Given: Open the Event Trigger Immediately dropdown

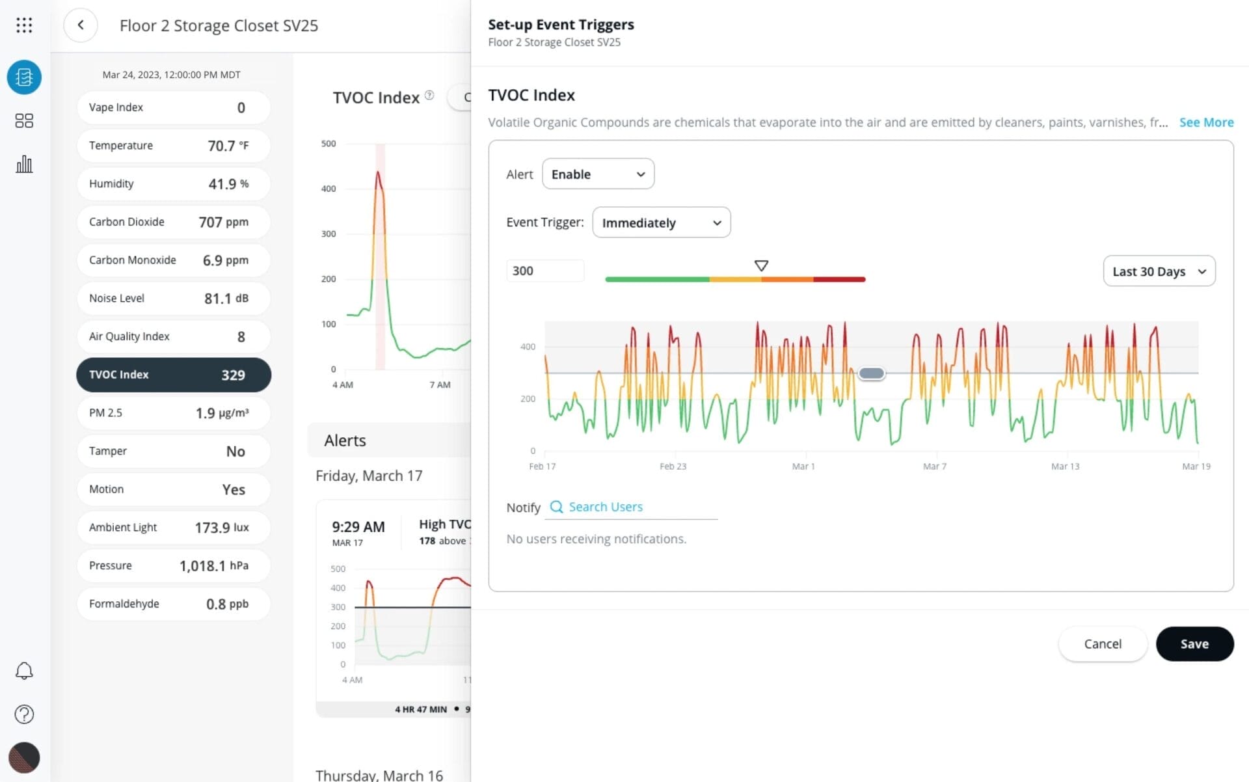Looking at the screenshot, I should coord(661,222).
